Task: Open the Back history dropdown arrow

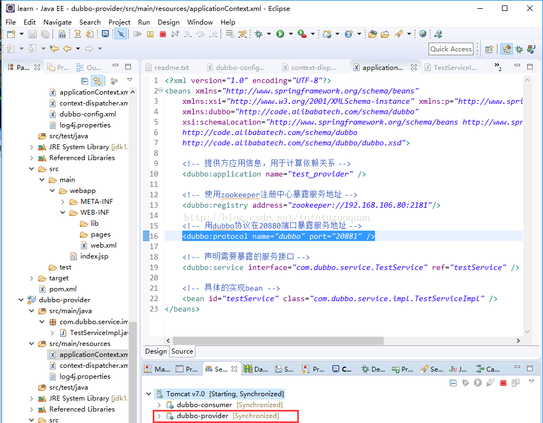Action: (78, 49)
